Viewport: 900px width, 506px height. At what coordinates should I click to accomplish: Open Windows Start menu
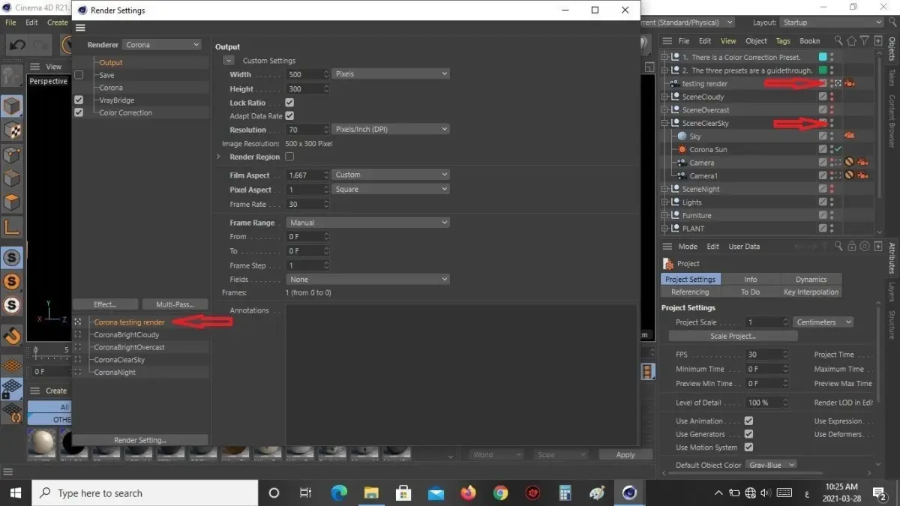tap(16, 493)
